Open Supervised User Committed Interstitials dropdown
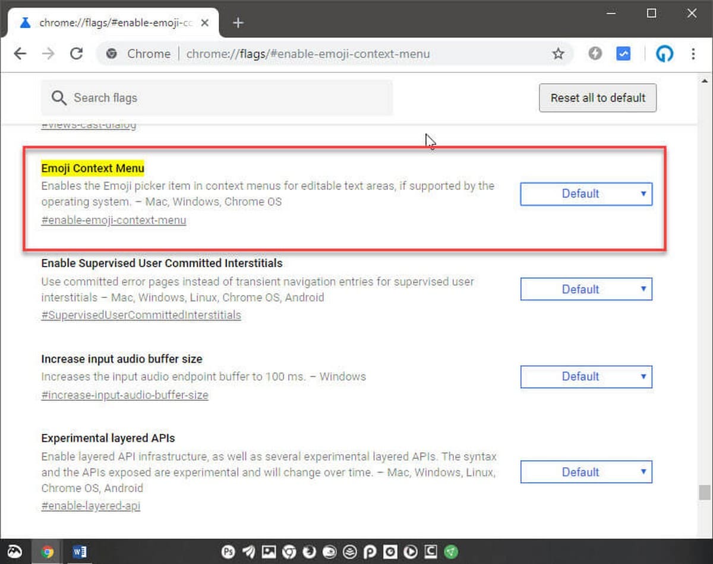Viewport: 713px width, 564px height. point(586,289)
